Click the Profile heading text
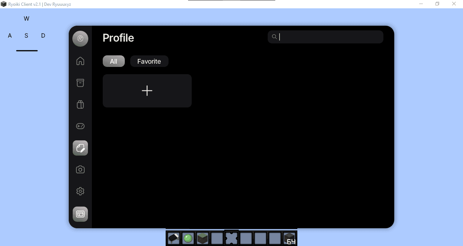This screenshot has width=463, height=246. (118, 38)
